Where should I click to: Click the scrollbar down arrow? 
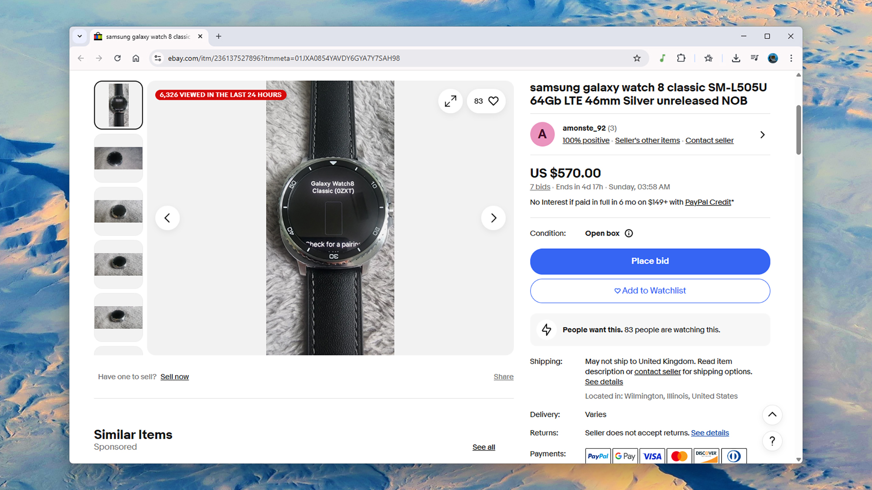point(798,460)
